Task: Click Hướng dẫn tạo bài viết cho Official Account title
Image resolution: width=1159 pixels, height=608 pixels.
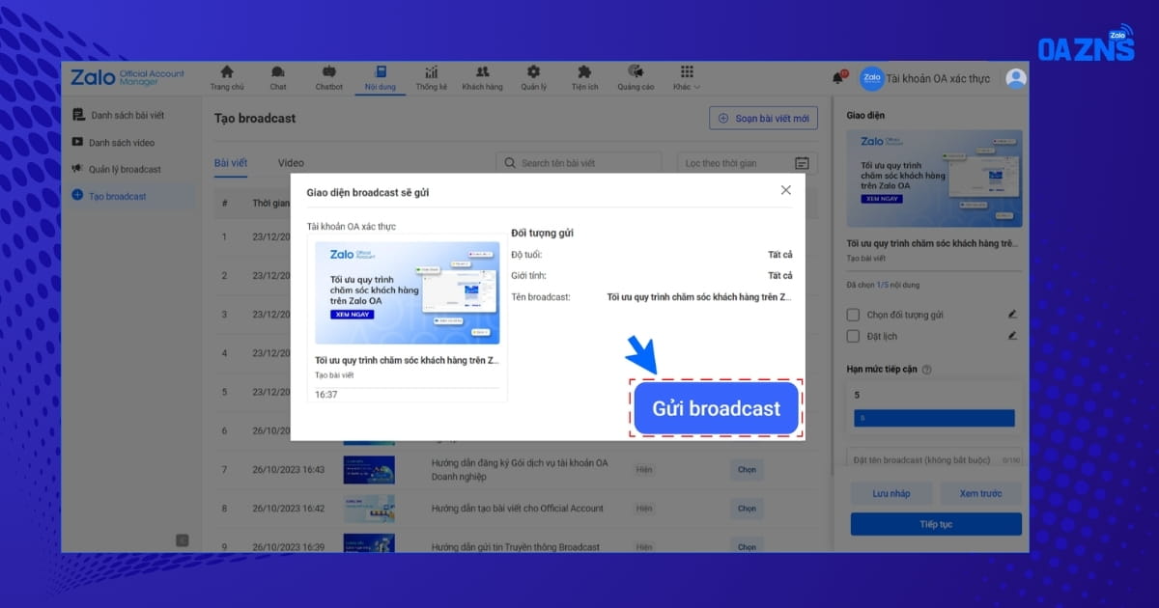Action: click(x=517, y=509)
